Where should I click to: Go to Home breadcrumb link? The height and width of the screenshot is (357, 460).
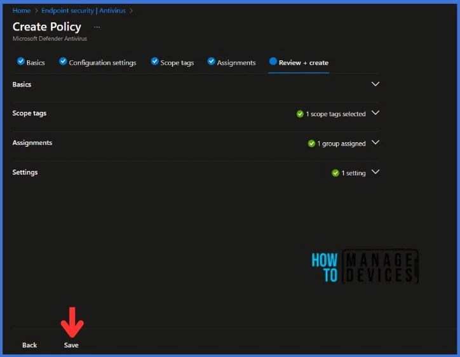[x=22, y=11]
